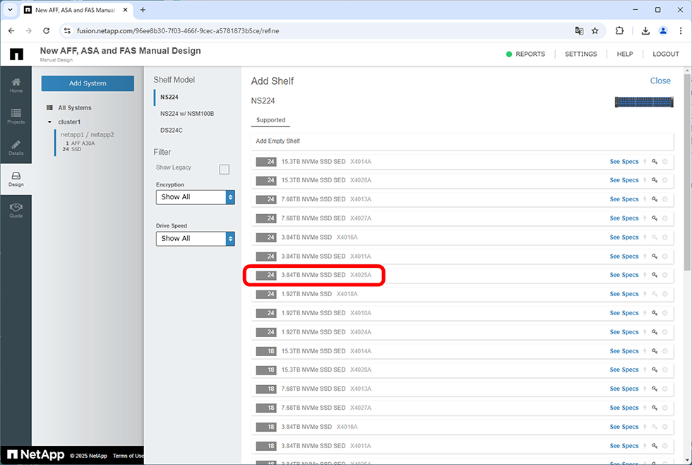Image resolution: width=692 pixels, height=465 pixels.
Task: Select the 24-drive 1.92TB NVMe SSD SED X4024A row
Action: [x=463, y=332]
